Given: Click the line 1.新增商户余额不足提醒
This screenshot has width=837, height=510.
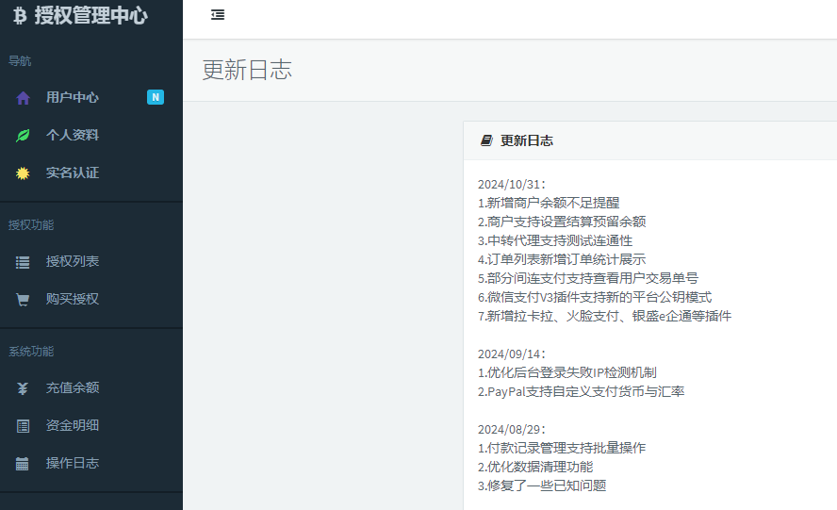Looking at the screenshot, I should click(549, 203).
